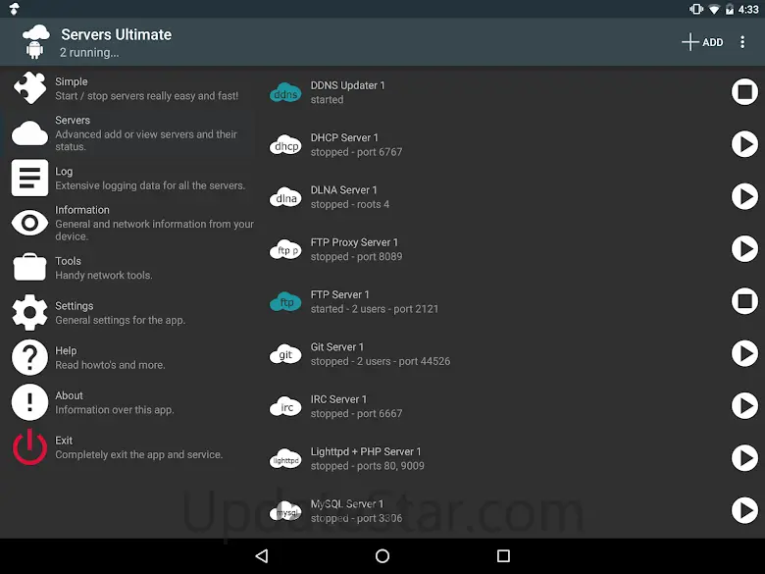Click the '2 running...' subtitle

click(89, 52)
